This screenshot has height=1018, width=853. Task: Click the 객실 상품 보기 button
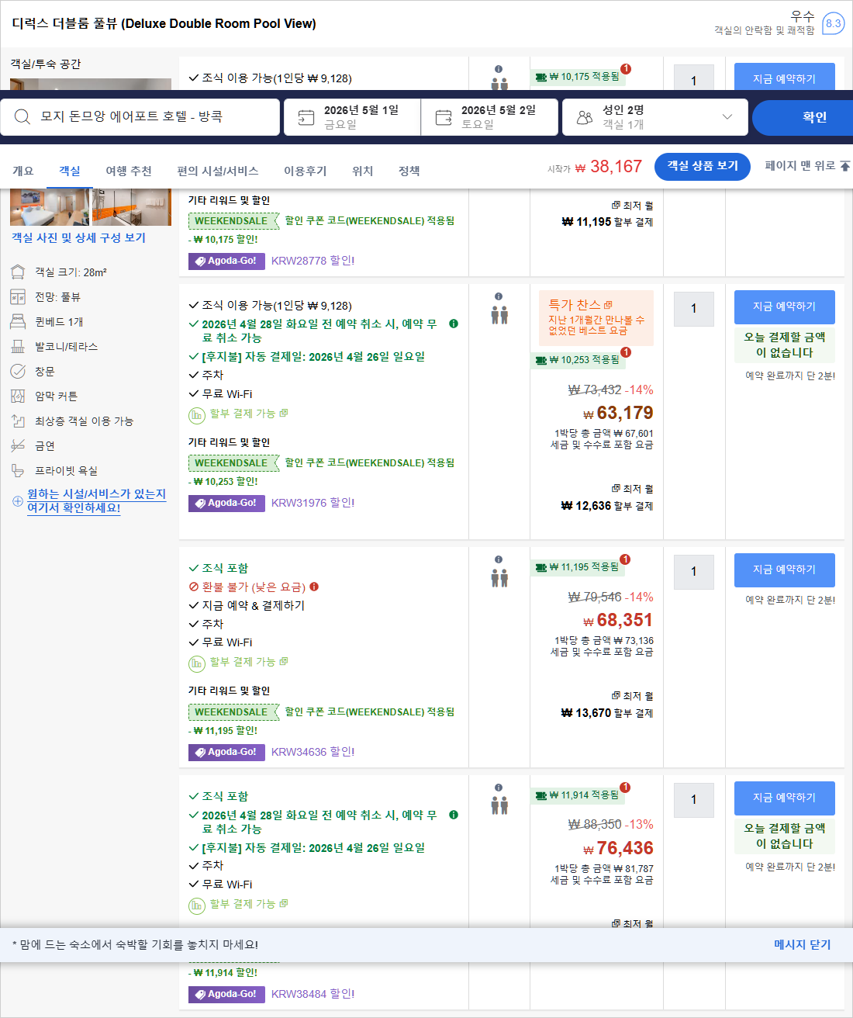[703, 166]
